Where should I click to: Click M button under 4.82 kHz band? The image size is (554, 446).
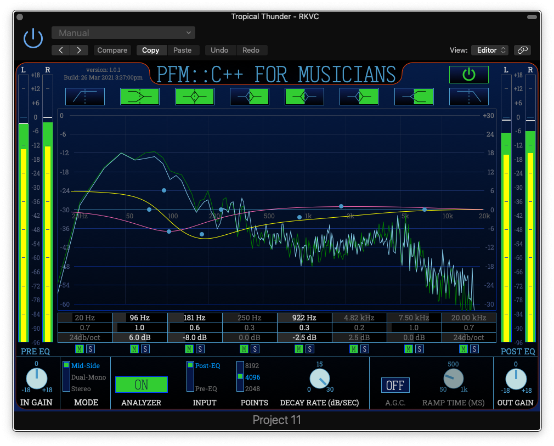point(353,349)
